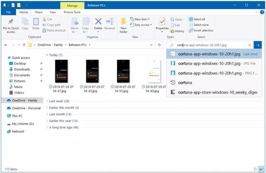Click Cut in Clipboard group

[47, 19]
